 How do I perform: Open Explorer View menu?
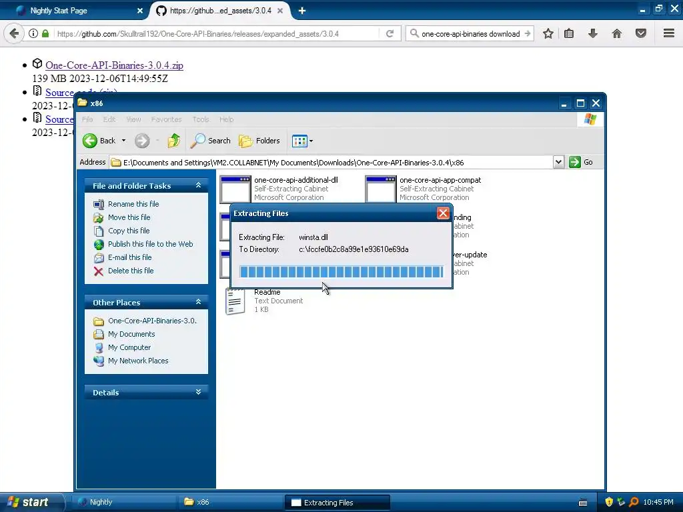(x=133, y=119)
